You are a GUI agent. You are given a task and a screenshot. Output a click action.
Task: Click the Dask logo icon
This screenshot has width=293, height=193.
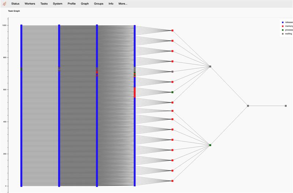[x=4, y=4]
